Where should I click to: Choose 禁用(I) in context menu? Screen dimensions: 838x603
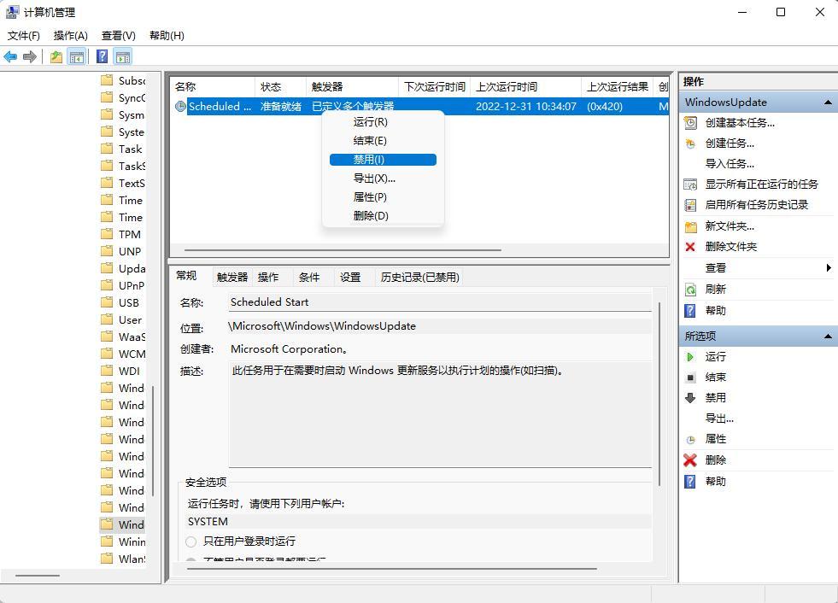pos(384,160)
